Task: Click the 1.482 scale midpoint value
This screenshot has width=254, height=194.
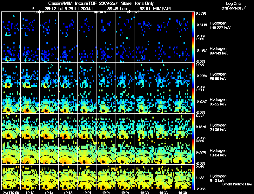Action: click(200, 178)
